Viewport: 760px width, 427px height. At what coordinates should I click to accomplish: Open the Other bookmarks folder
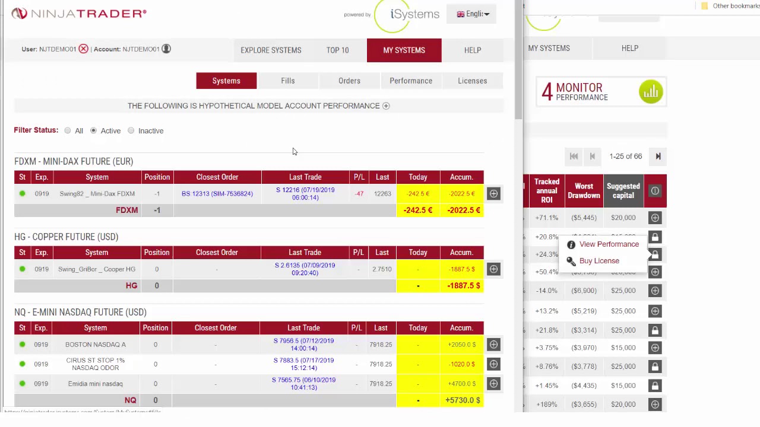tap(730, 6)
